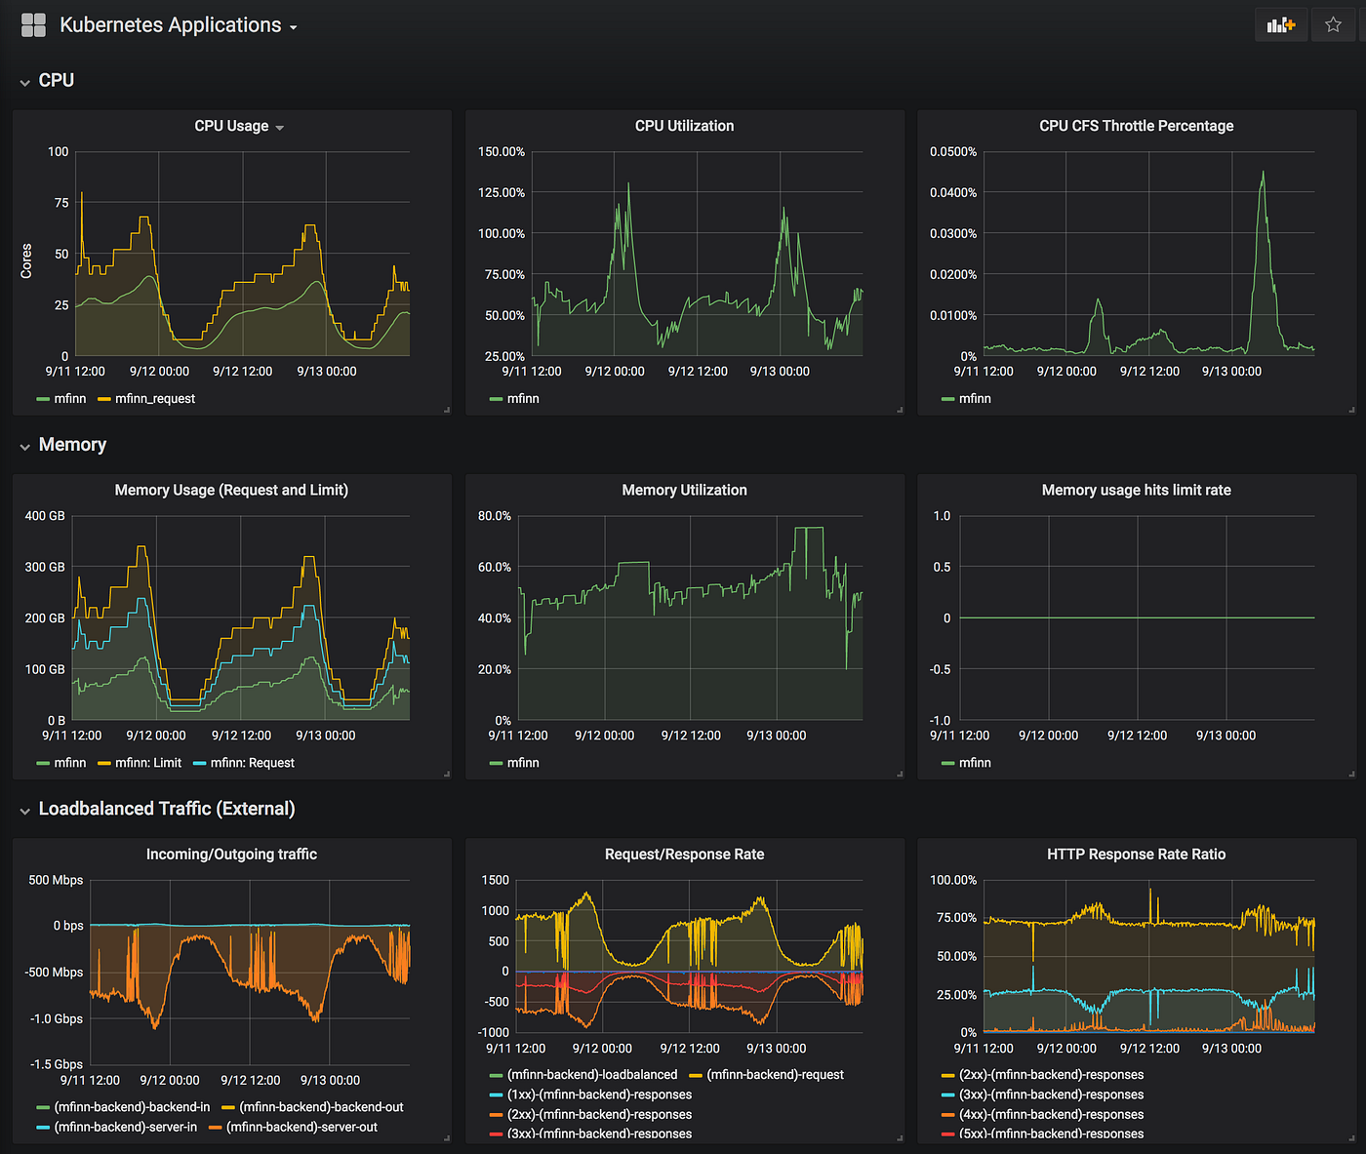Open the CPU Utilization panel menu
The height and width of the screenshot is (1154, 1366).
[684, 126]
